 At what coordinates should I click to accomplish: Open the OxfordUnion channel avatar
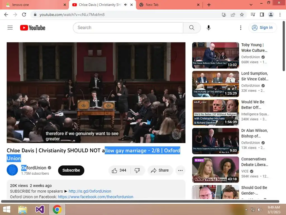point(12,170)
